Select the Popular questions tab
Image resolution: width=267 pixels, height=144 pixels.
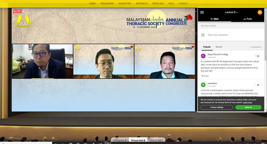pos(207,47)
